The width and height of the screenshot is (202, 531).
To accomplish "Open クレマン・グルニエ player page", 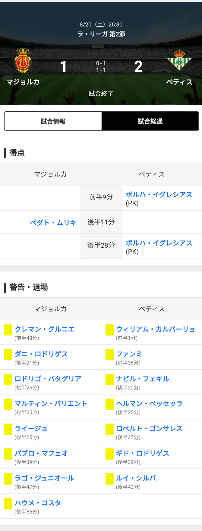I will 45,329.
